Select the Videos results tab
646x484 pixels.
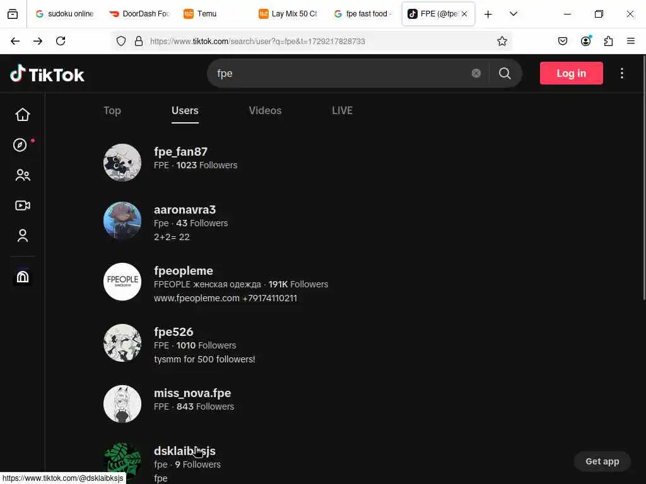(266, 111)
